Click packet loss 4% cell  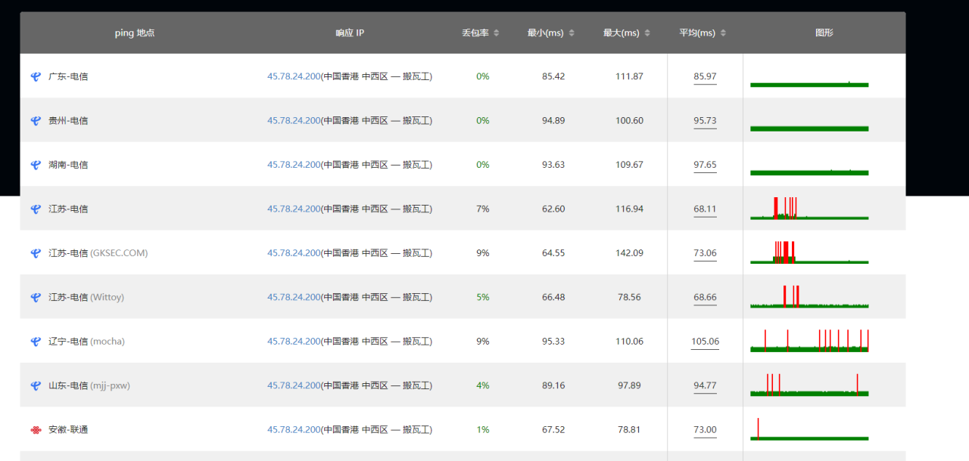(x=483, y=385)
